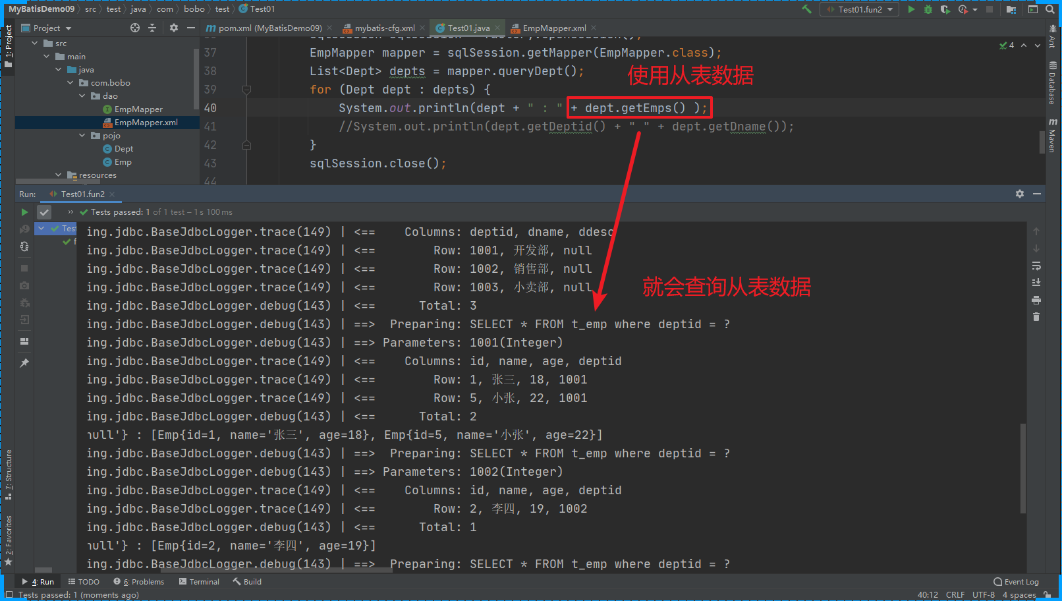Screen dimensions: 1062x601
Task: Open Search Everywhere magnifier icon
Action: 1049,9
